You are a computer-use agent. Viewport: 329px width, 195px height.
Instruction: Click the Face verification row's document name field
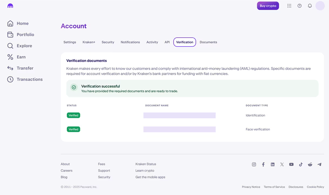(180, 129)
